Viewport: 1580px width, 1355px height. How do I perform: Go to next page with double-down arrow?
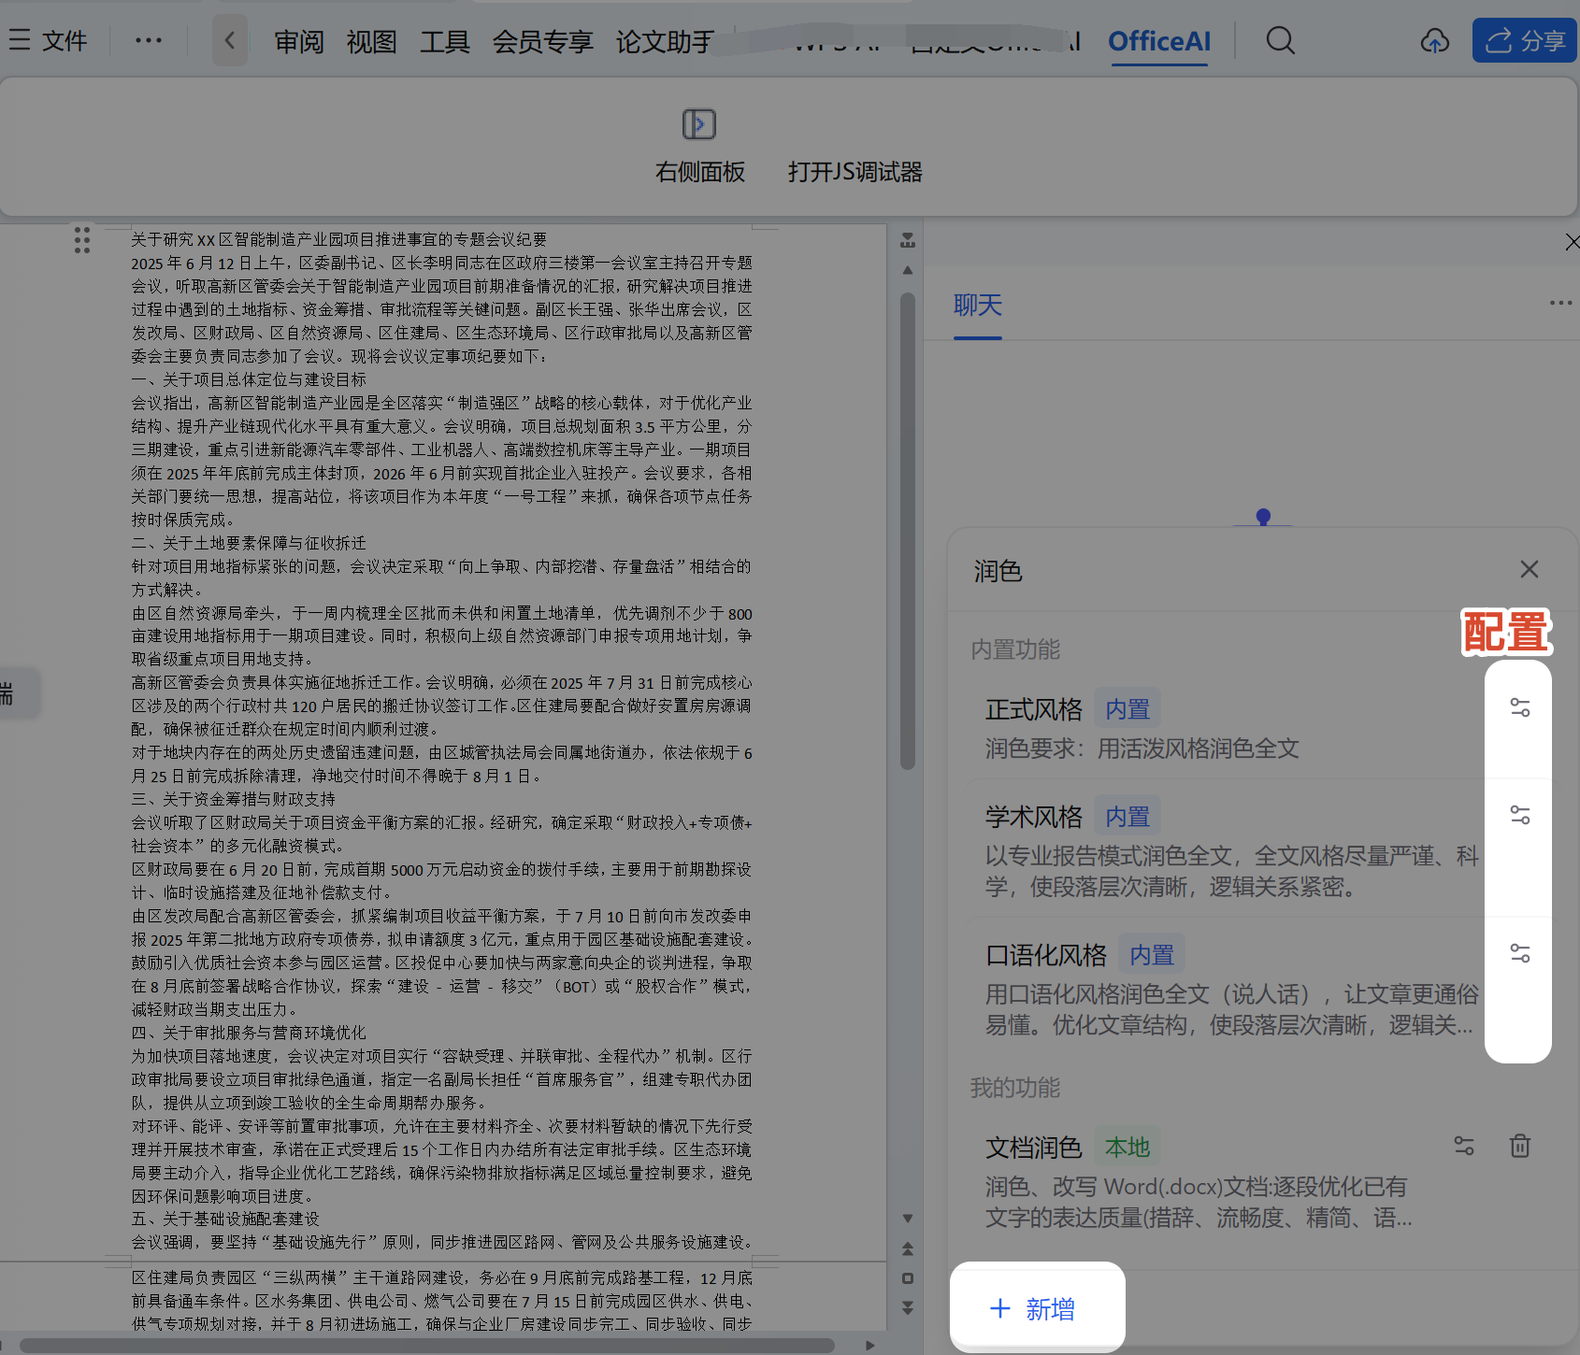coord(907,1307)
